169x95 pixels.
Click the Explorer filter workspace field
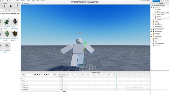(160, 5)
